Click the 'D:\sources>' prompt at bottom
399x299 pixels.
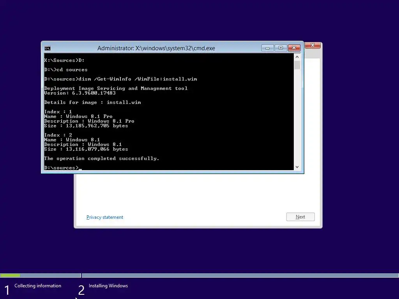click(x=61, y=168)
